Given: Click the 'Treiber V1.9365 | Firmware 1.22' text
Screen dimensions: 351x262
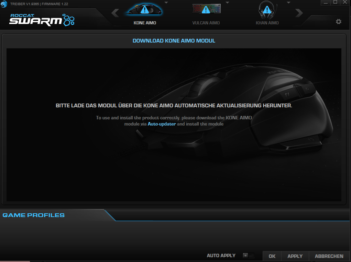Looking at the screenshot, I should click(x=39, y=4).
